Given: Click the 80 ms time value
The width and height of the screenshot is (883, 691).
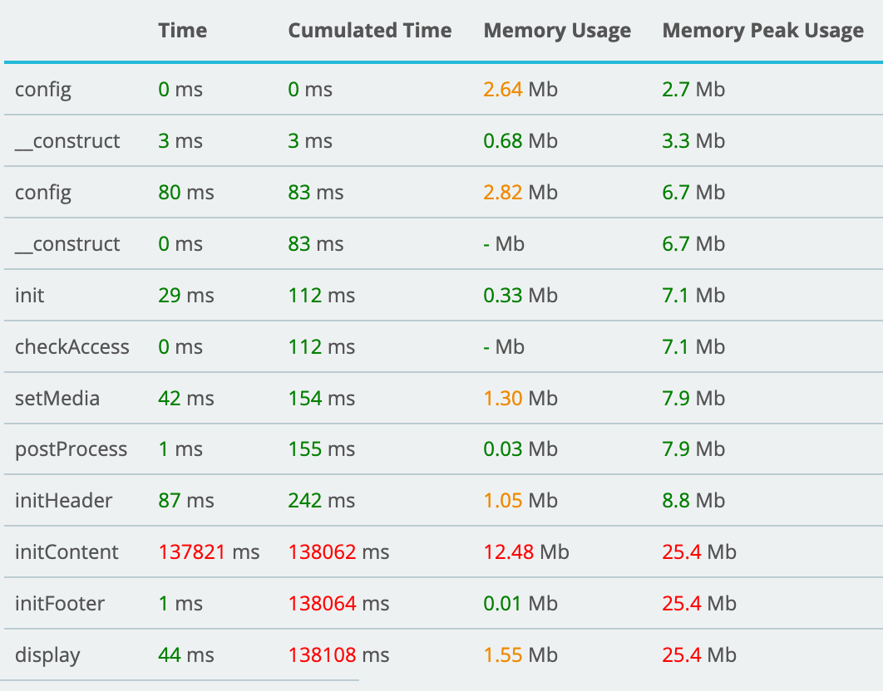Looking at the screenshot, I should pyautogui.click(x=186, y=193).
